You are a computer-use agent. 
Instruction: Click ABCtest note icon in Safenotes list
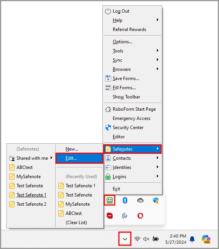pyautogui.click(x=12, y=167)
